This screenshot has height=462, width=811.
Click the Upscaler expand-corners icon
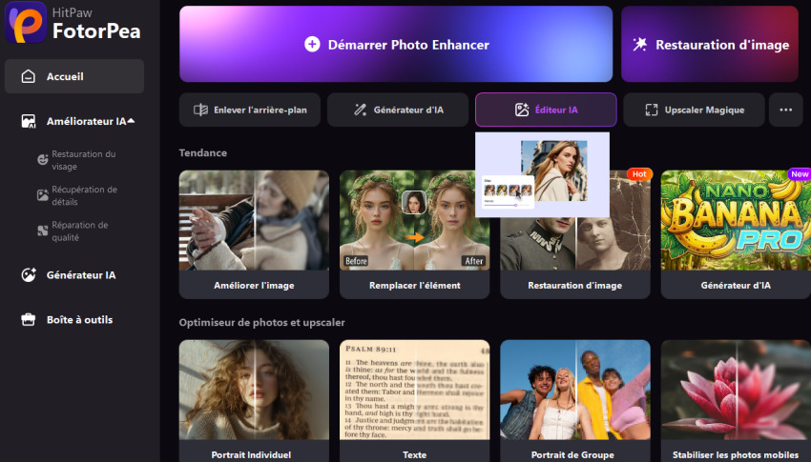(652, 110)
